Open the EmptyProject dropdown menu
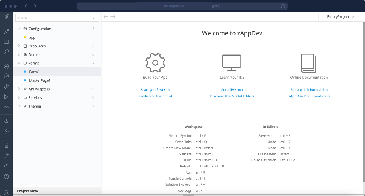This screenshot has height=196, width=365. (340, 17)
